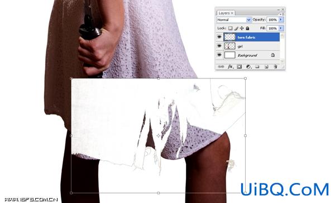Image resolution: width=335 pixels, height=203 pixels.
Task: Link layers icon in Layers panel
Action: (221, 67)
